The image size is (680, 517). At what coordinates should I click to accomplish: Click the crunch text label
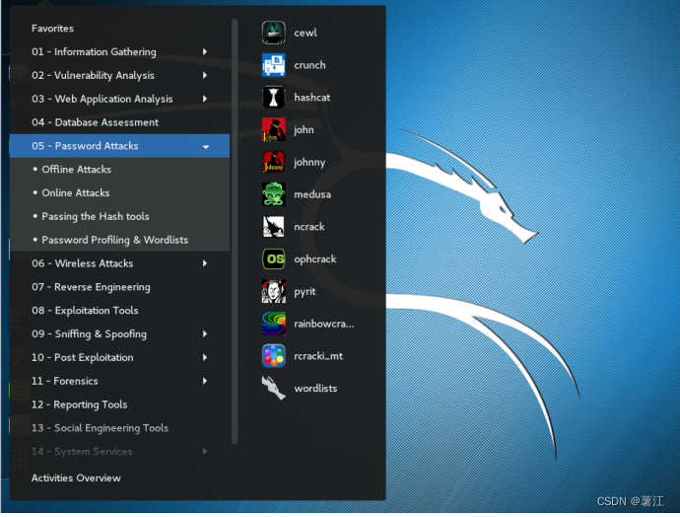point(309,65)
